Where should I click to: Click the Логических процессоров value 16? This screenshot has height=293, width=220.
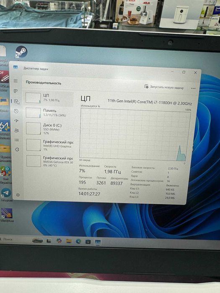click(168, 181)
